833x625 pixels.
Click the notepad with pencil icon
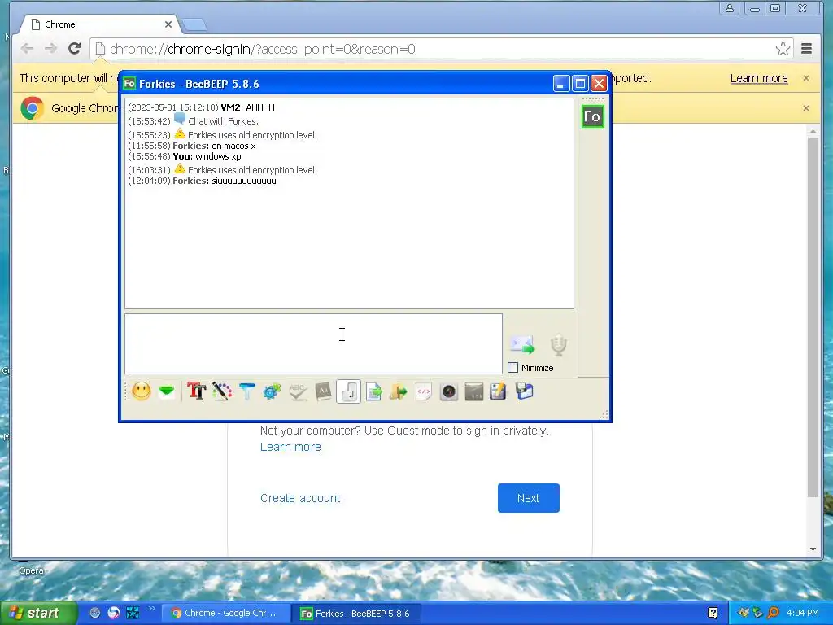coord(499,392)
